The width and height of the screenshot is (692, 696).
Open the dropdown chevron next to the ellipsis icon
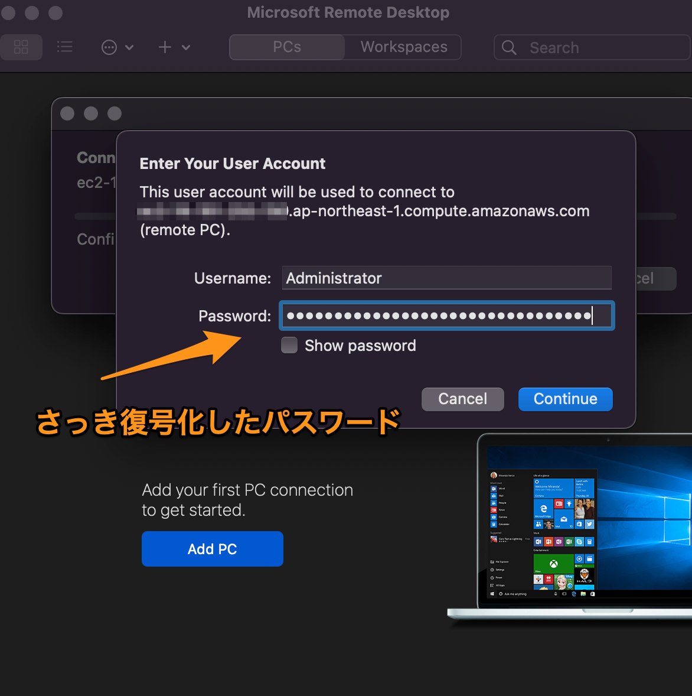pos(129,47)
